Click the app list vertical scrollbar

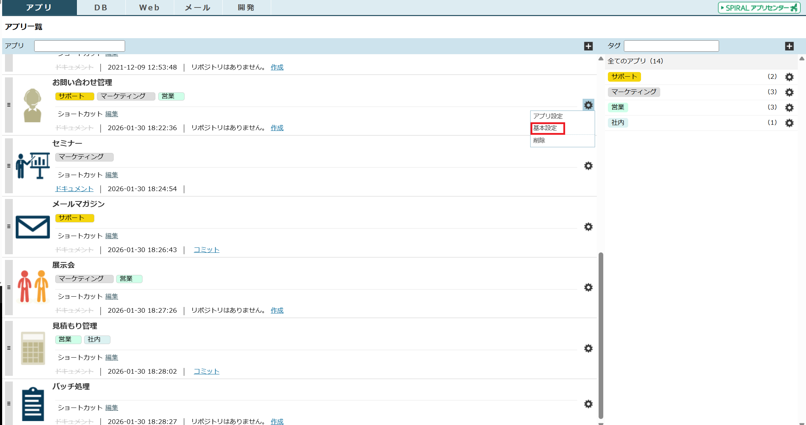point(601,335)
